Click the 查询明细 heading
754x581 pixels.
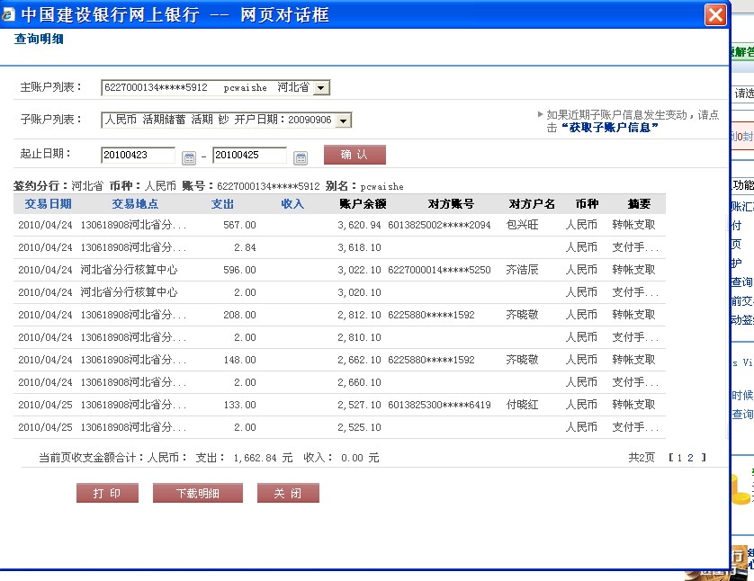click(39, 39)
